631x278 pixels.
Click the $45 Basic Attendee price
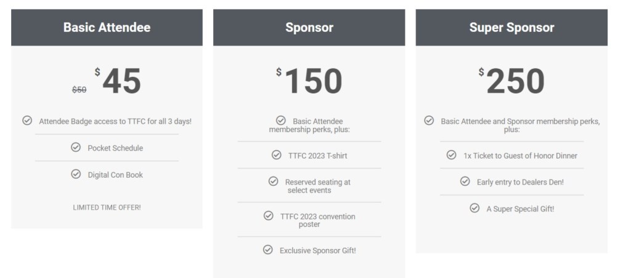(x=121, y=81)
